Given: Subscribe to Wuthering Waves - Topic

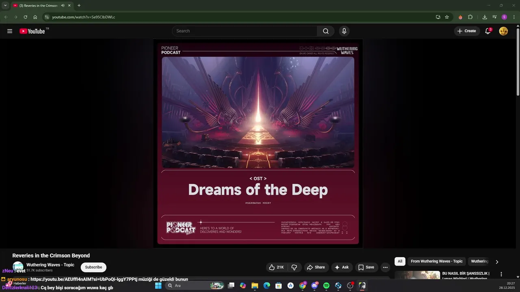Looking at the screenshot, I should pos(93,267).
